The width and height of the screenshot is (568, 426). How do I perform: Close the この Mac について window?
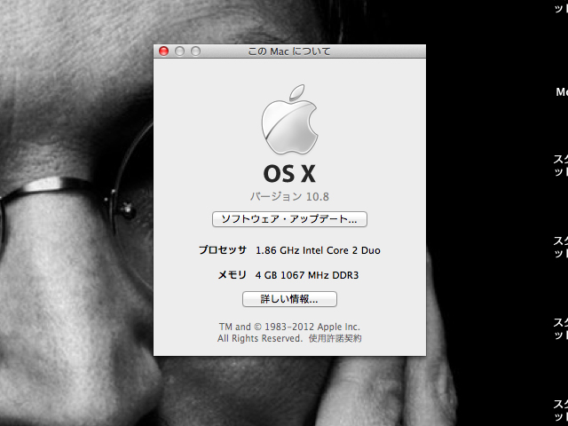tap(163, 51)
